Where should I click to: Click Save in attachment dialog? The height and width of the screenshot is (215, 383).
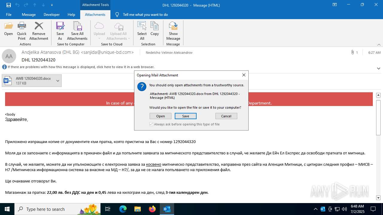[186, 116]
